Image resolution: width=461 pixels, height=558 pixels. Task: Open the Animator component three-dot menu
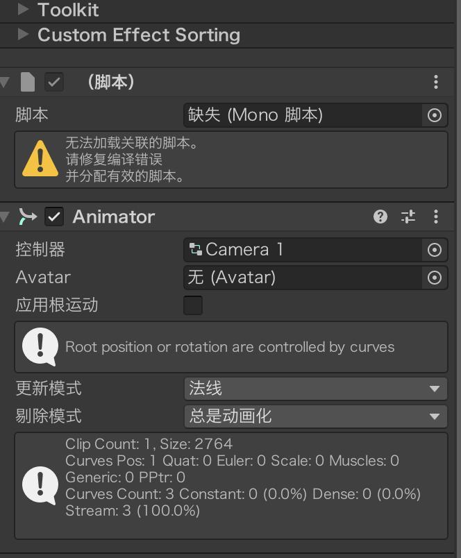tap(436, 217)
